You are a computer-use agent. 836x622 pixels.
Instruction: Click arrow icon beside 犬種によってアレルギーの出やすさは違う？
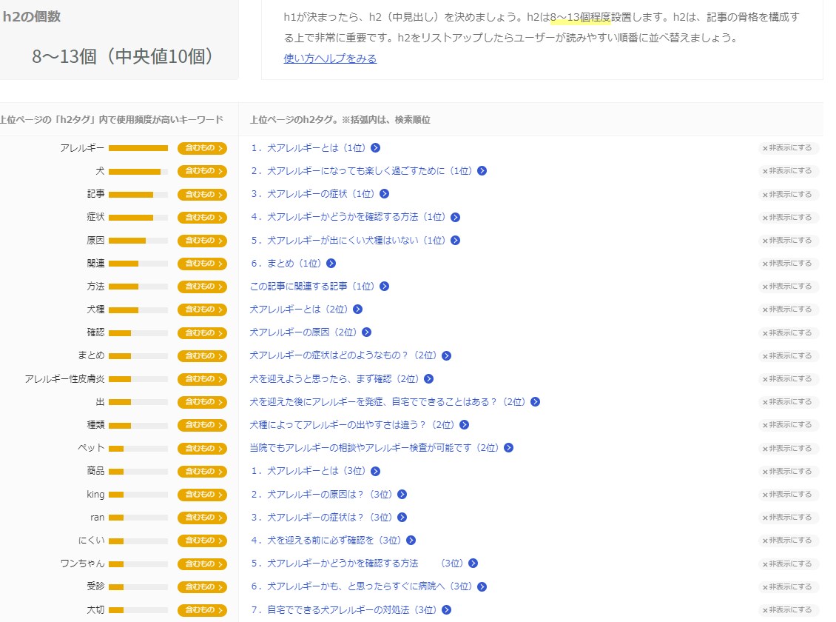465,424
